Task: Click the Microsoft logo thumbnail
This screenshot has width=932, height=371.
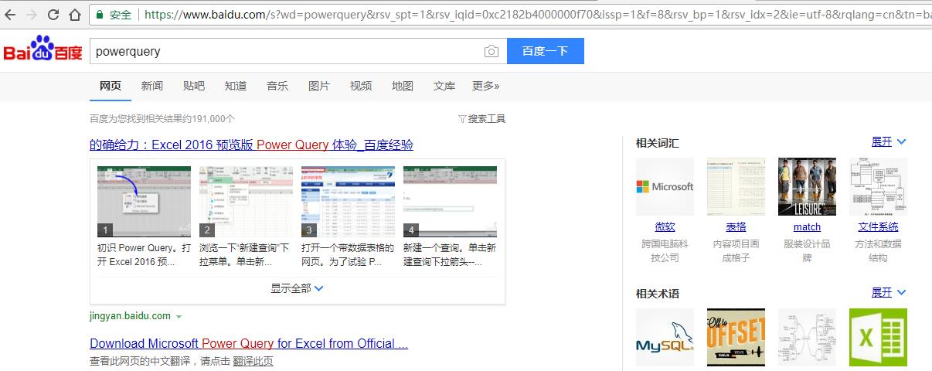Action: (665, 186)
